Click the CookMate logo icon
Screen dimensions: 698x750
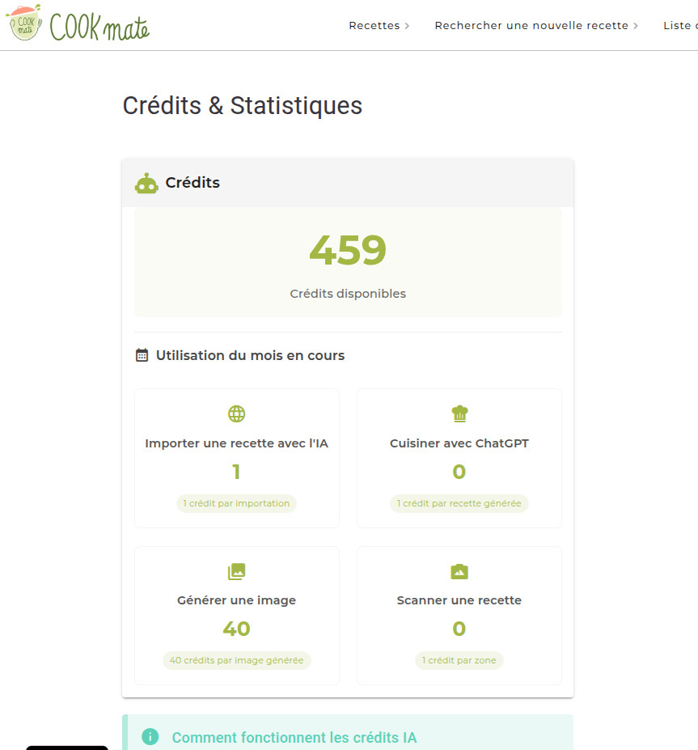tap(23, 24)
